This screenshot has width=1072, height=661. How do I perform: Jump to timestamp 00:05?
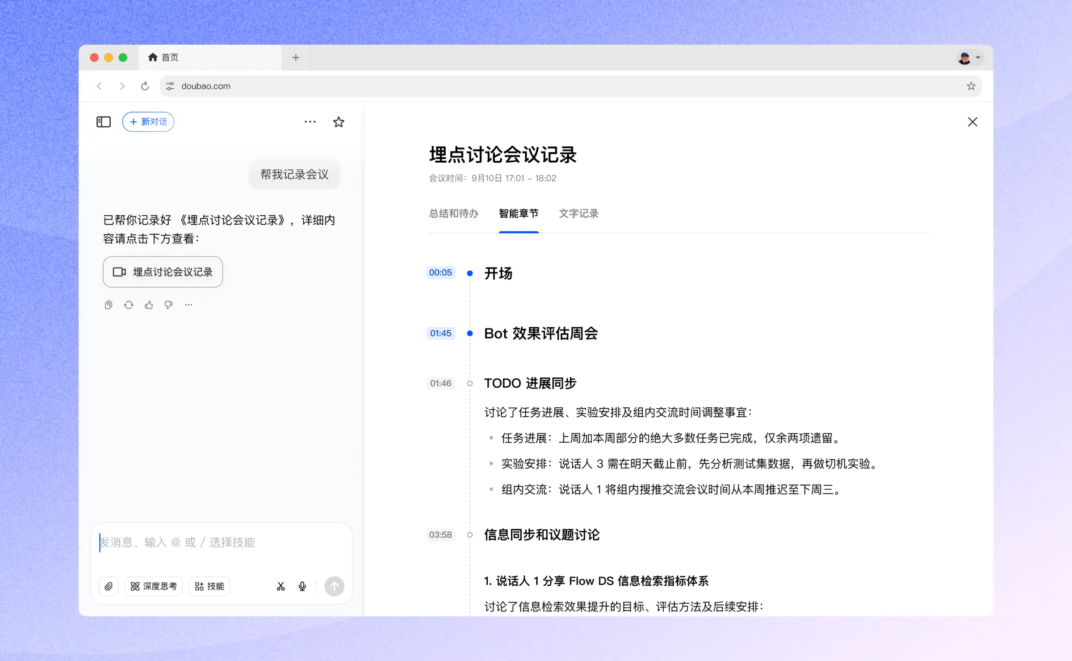point(440,272)
